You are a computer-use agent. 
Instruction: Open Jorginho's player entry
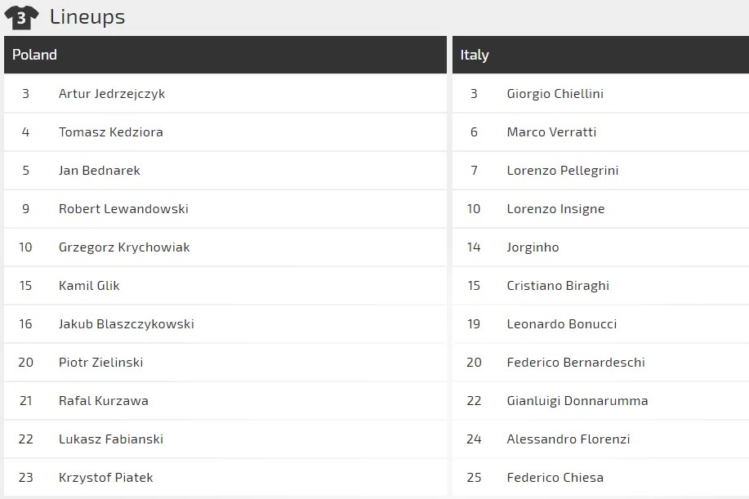tap(533, 247)
